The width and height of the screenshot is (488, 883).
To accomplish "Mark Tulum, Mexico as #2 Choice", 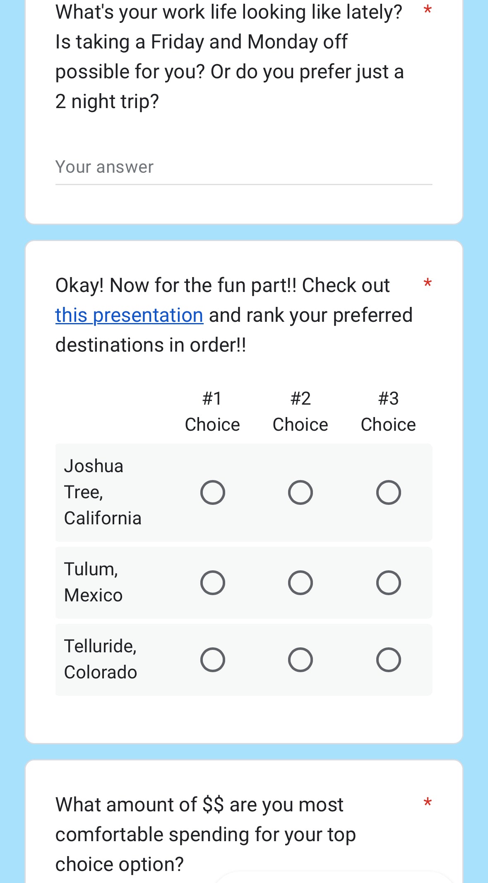I will 300,583.
